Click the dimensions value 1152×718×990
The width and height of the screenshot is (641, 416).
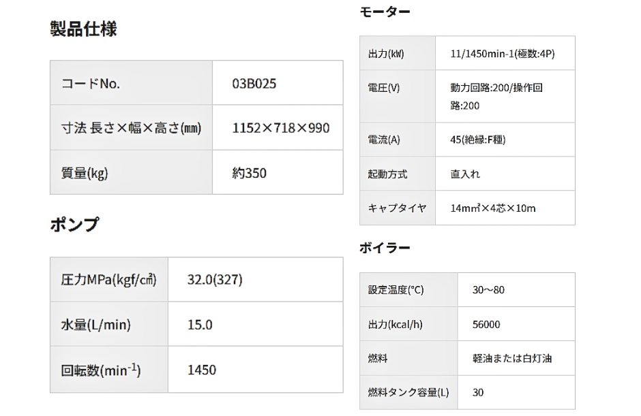(x=280, y=128)
